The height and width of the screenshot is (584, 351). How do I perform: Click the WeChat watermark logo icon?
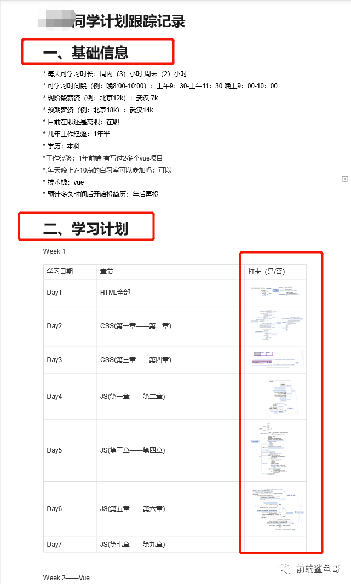286,569
